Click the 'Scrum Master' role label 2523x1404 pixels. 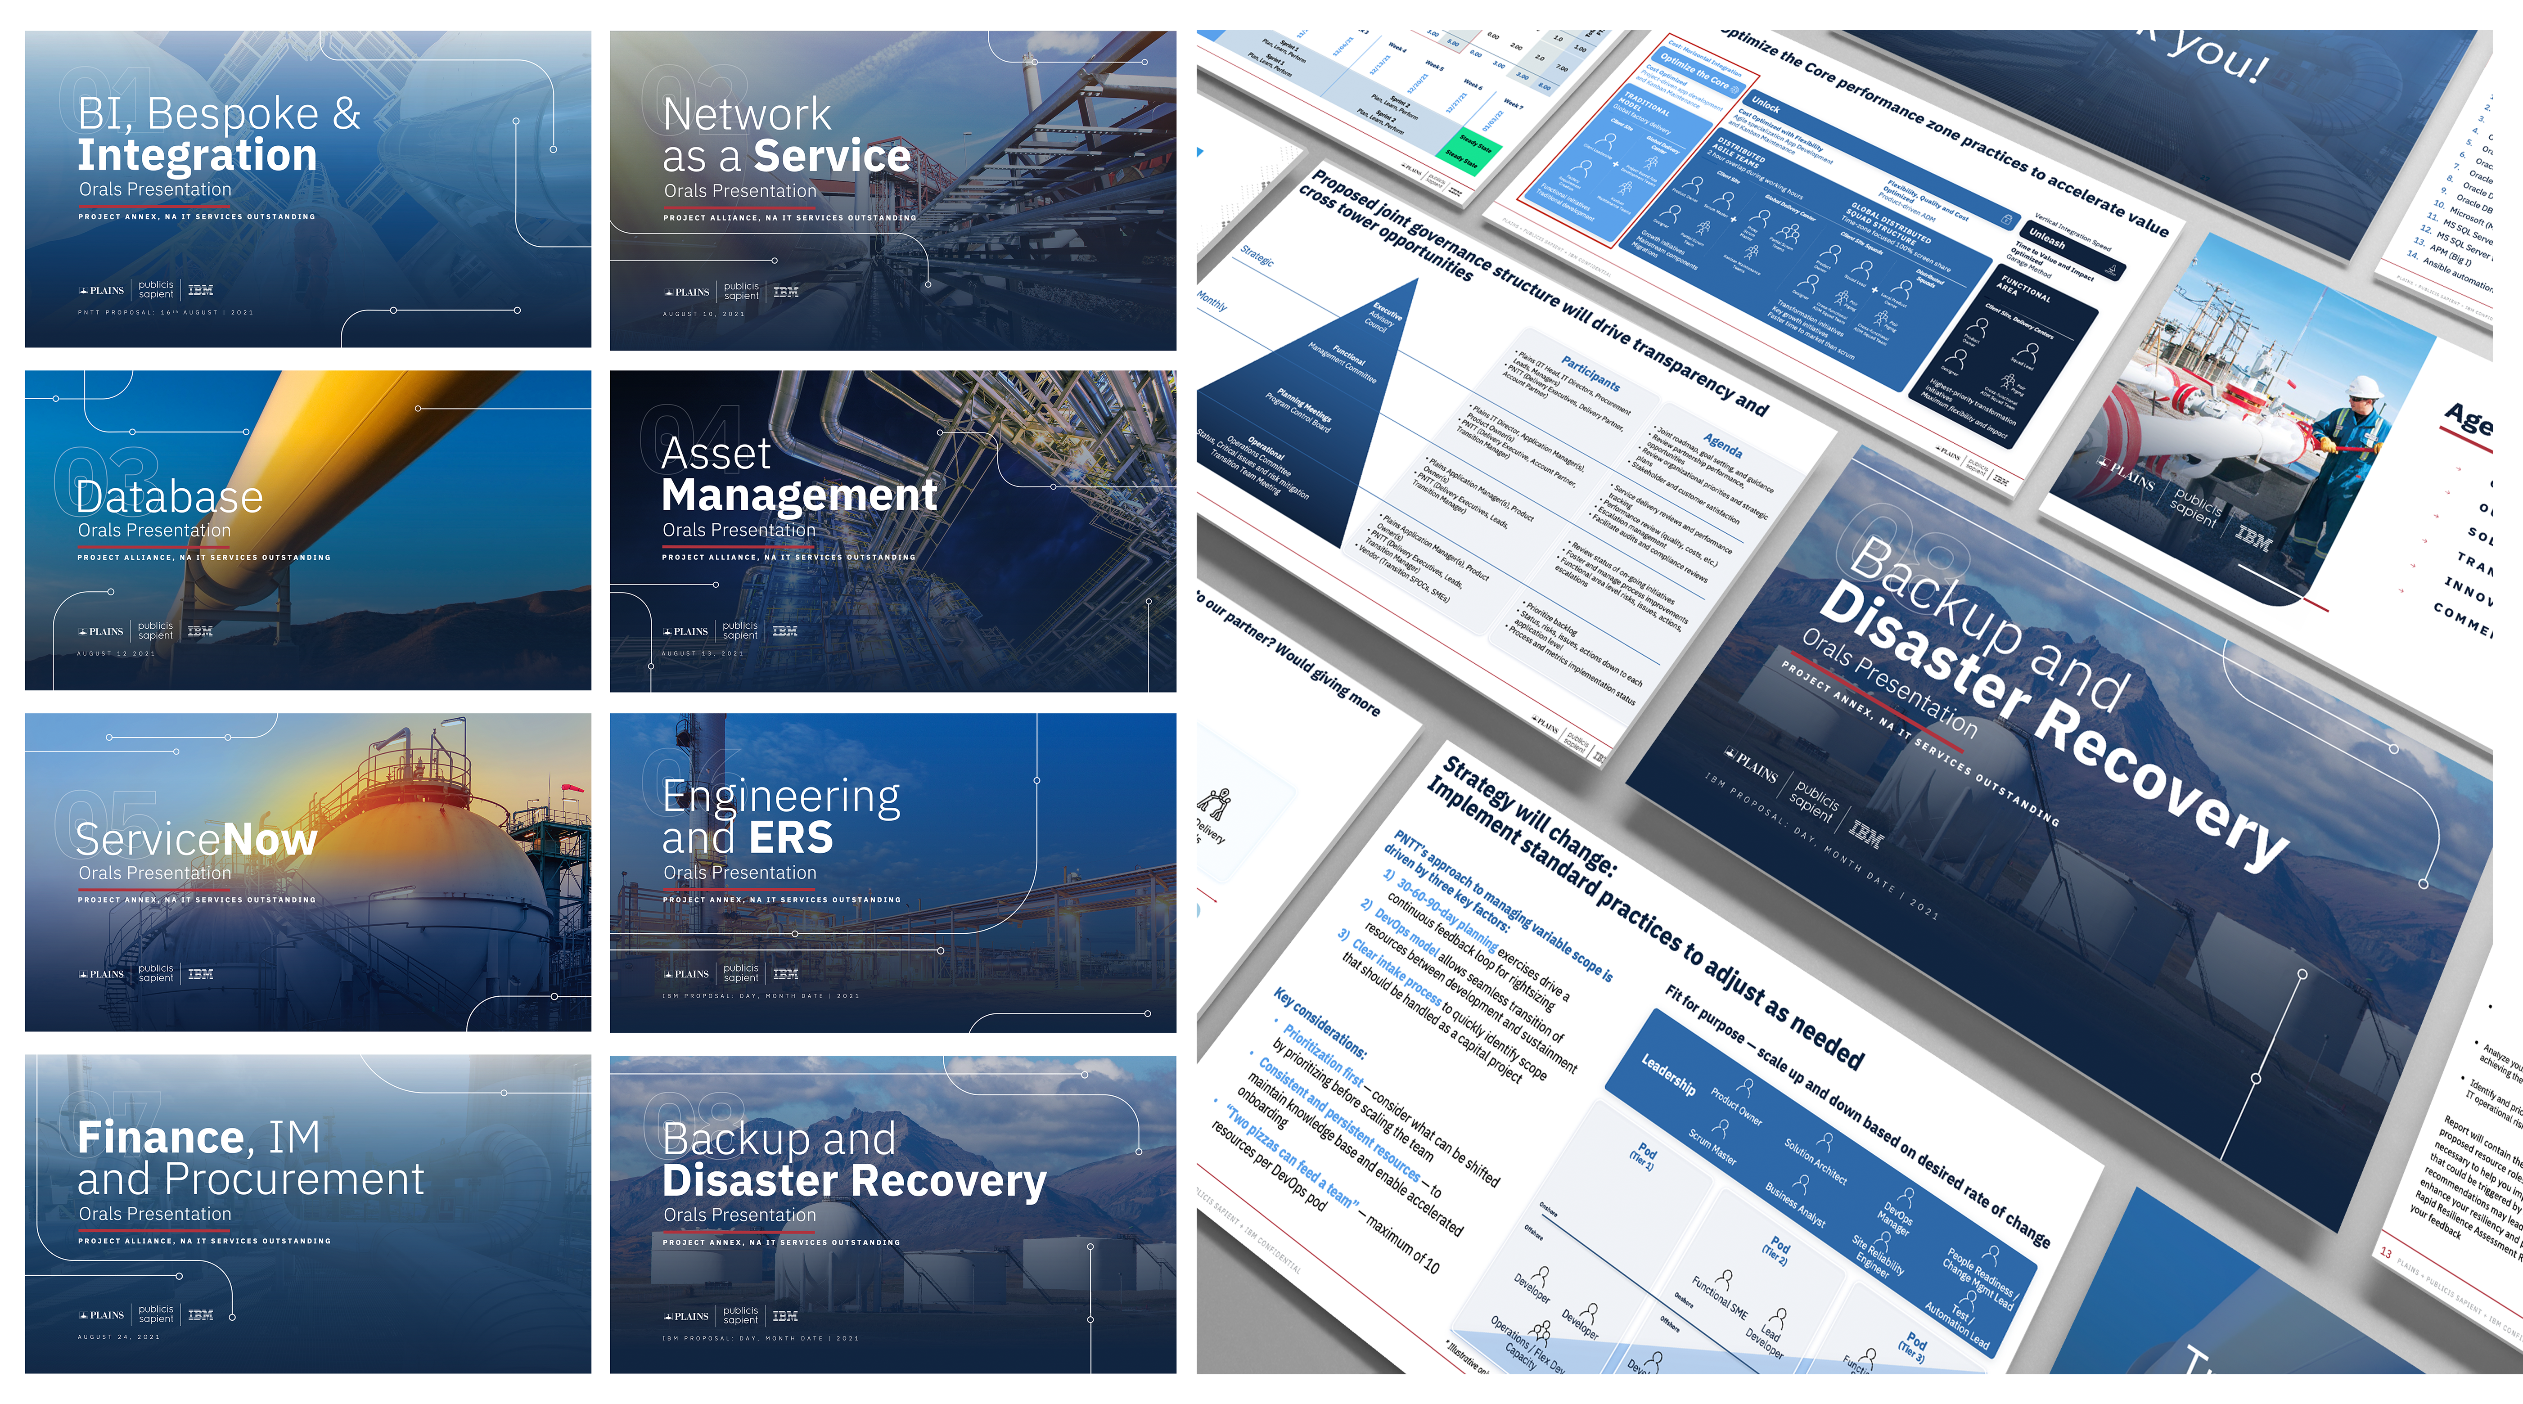point(1712,1147)
